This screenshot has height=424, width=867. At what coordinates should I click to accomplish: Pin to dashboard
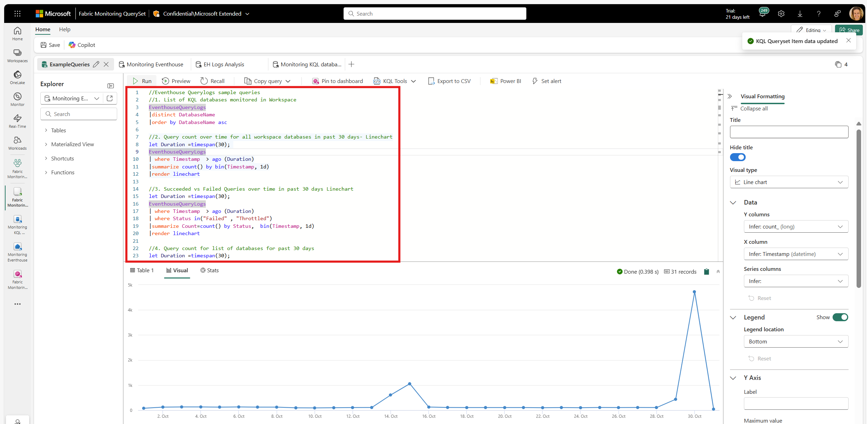pyautogui.click(x=338, y=81)
